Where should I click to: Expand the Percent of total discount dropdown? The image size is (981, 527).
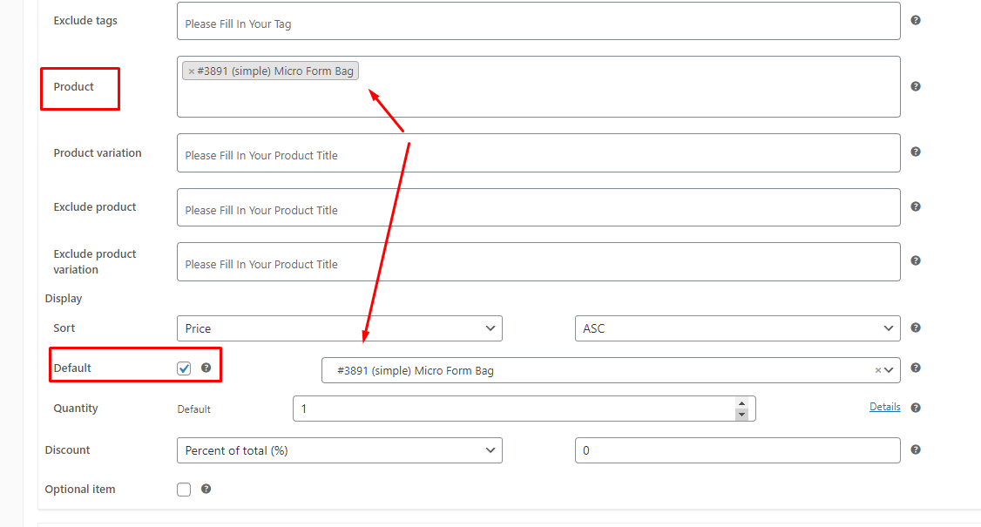coord(339,450)
